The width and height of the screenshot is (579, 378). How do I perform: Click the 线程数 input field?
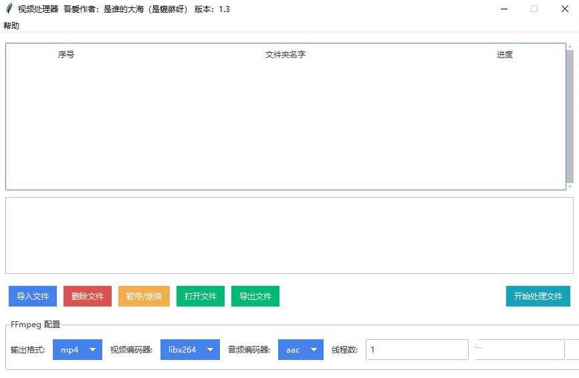(x=417, y=349)
